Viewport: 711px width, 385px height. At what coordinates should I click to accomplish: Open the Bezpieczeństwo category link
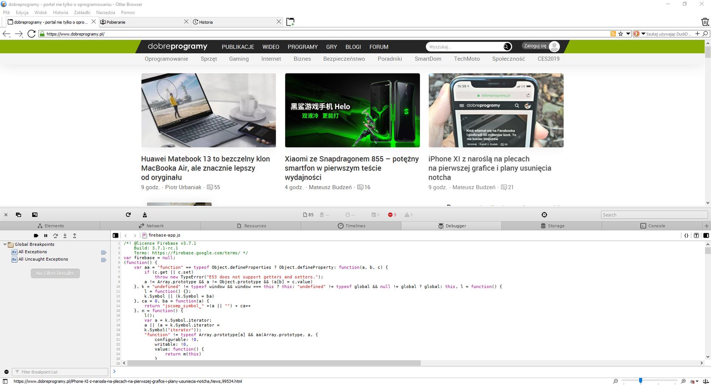tap(344, 59)
